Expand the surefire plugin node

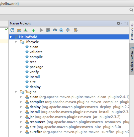coord(21,132)
